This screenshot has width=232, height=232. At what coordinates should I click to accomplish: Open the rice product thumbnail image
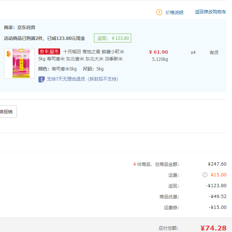coord(19,63)
